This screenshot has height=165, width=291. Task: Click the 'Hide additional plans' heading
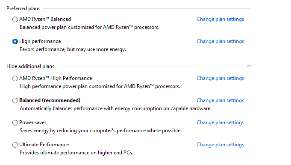pyautogui.click(x=30, y=66)
